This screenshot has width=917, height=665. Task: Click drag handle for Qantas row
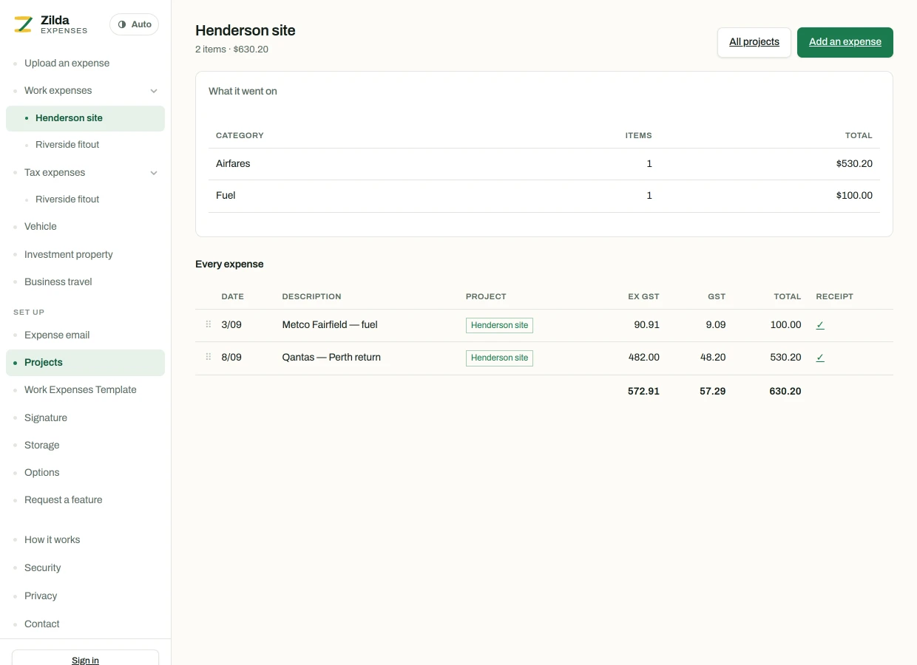click(209, 357)
